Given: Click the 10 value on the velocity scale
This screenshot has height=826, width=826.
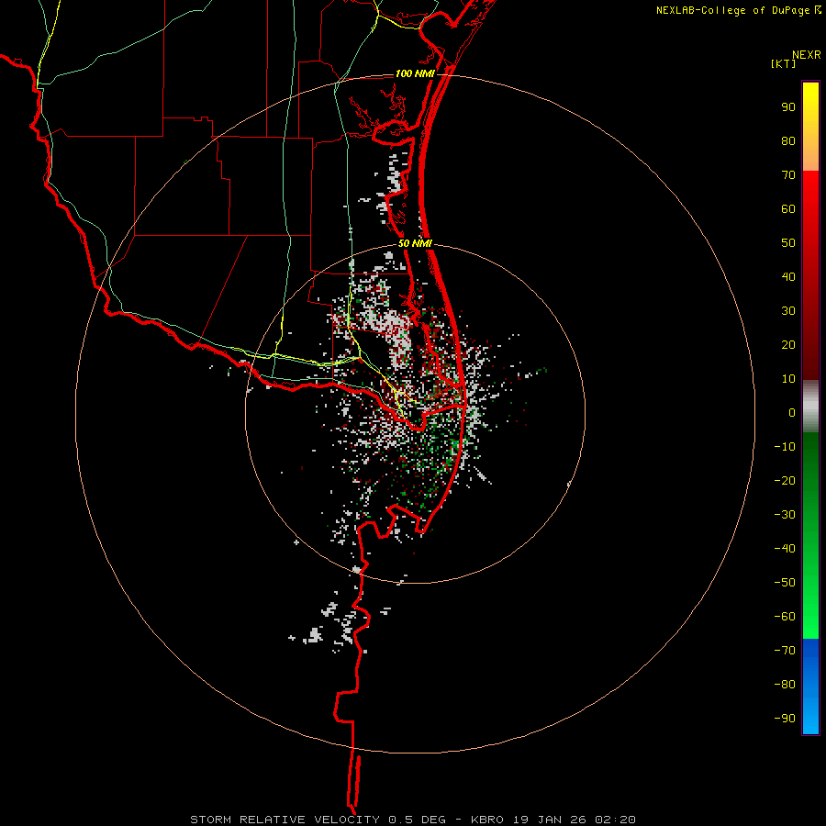Looking at the screenshot, I should coord(788,379).
